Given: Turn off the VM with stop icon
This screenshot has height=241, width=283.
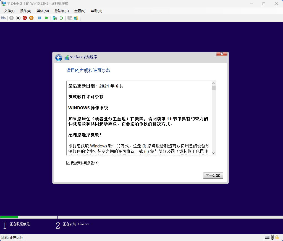Looking at the screenshot, I should (x=18, y=18).
